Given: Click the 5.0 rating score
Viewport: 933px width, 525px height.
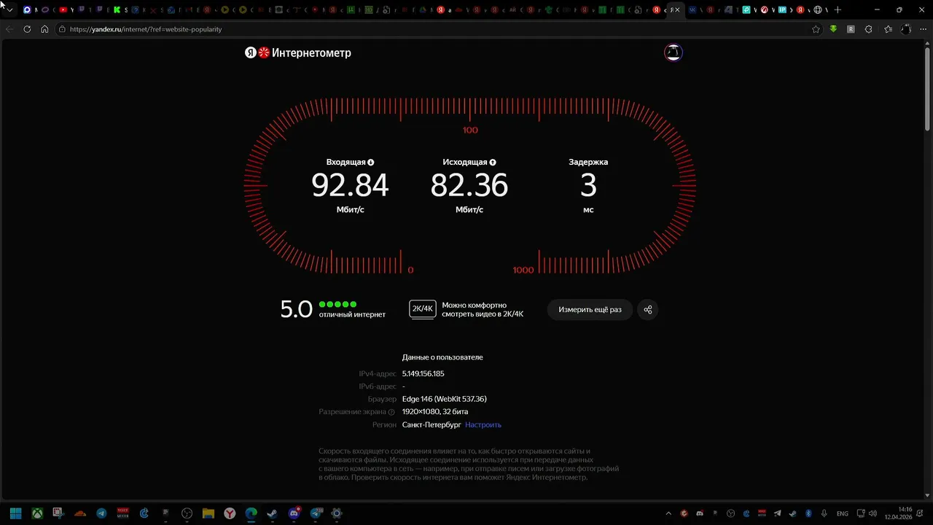Looking at the screenshot, I should coord(296,309).
